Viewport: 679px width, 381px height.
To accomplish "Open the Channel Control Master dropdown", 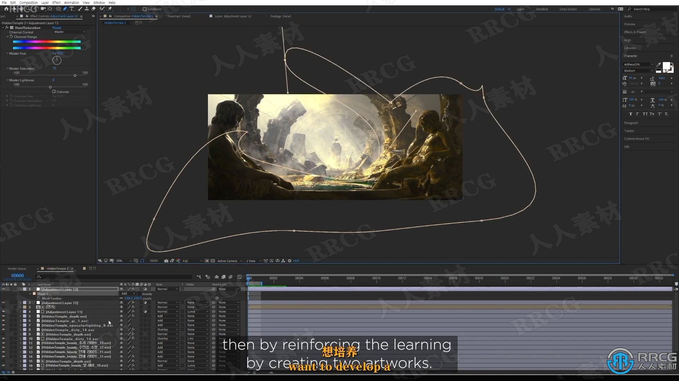I will point(69,32).
